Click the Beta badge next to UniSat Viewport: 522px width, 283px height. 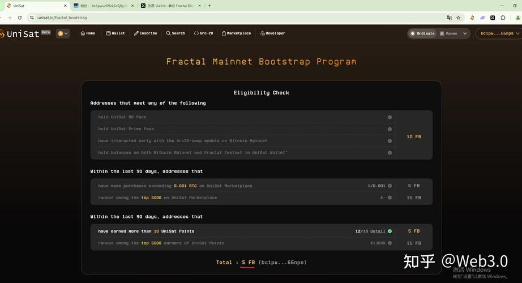[x=46, y=32]
